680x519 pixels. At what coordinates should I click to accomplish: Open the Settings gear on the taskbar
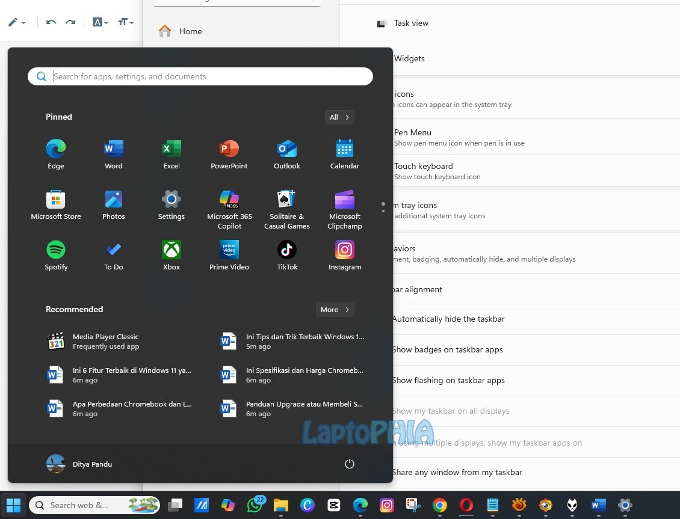tap(625, 505)
